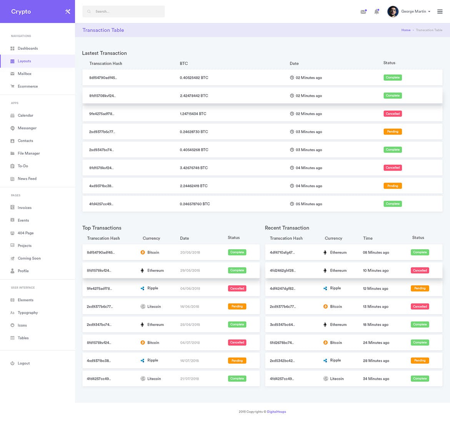Select the Ecommerce cart icon
450x421 pixels.
[13, 86]
